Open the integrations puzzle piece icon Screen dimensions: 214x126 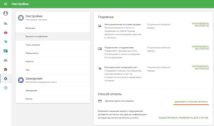click(x=6, y=69)
